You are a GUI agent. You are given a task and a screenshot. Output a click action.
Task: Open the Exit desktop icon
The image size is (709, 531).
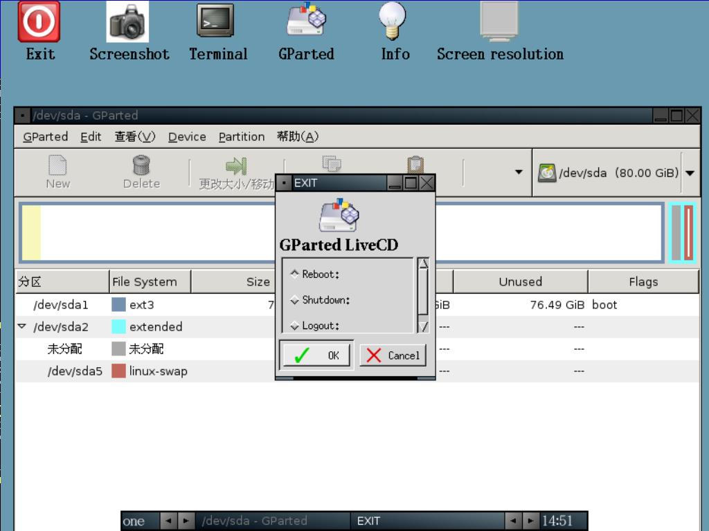point(39,21)
